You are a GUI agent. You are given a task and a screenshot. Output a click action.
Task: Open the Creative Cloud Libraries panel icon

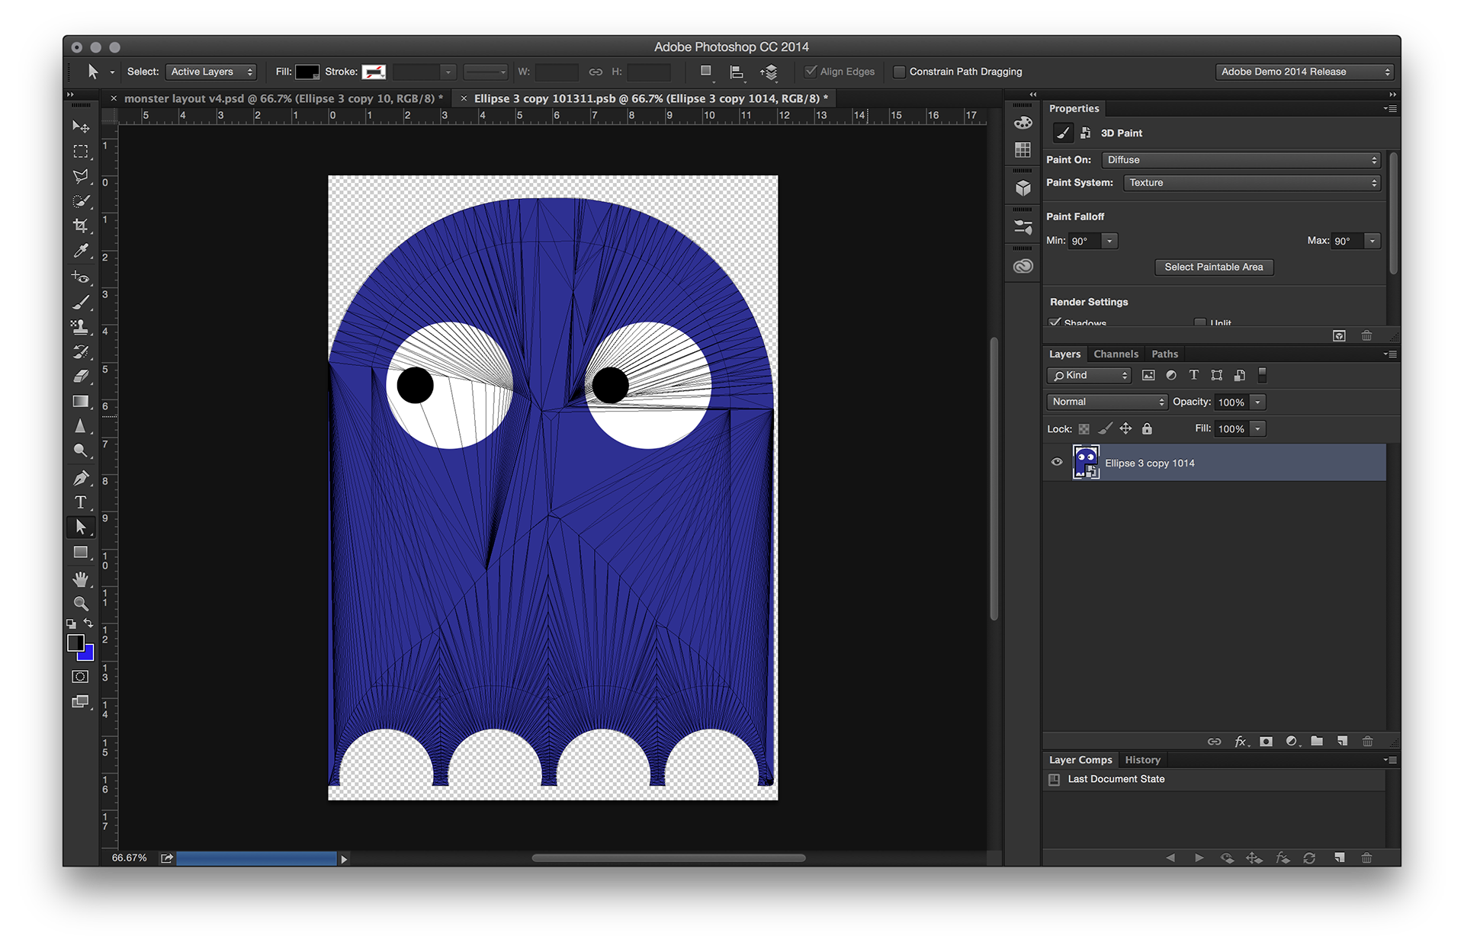coord(1023,266)
